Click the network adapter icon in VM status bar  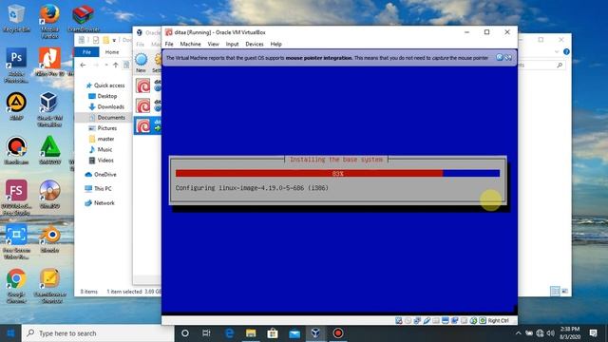417,321
